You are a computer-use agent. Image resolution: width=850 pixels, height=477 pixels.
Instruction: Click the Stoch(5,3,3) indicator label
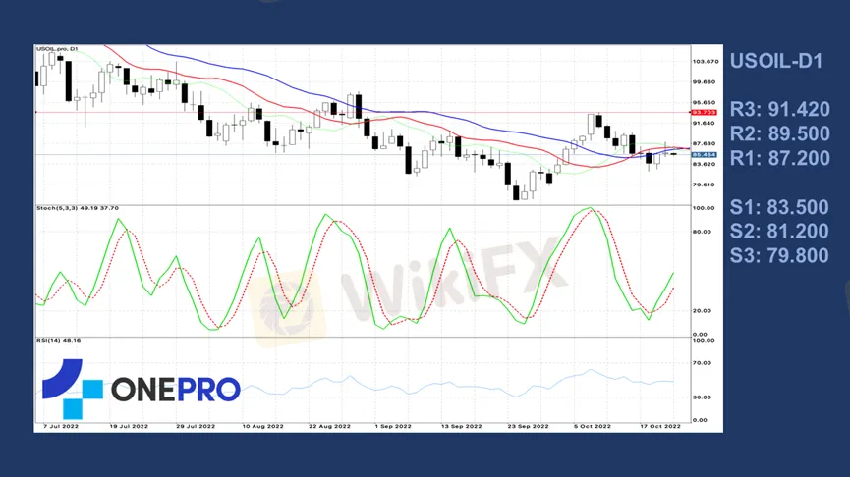click(77, 208)
